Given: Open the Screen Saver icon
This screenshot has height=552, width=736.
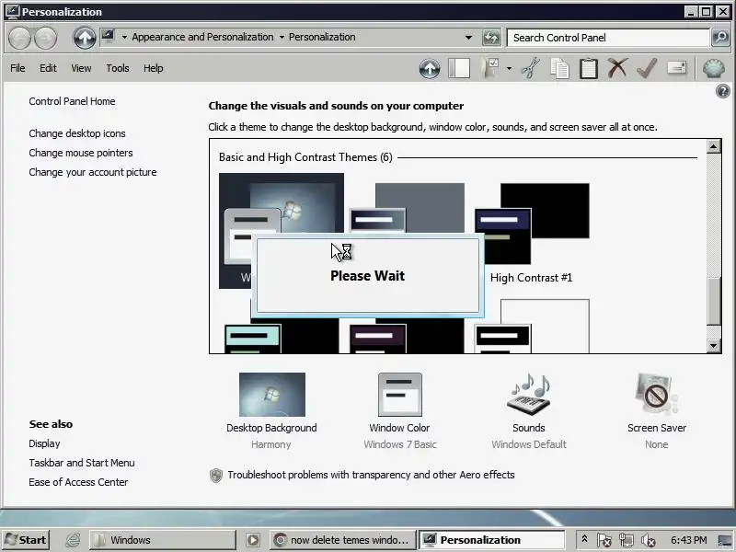Looking at the screenshot, I should (656, 395).
